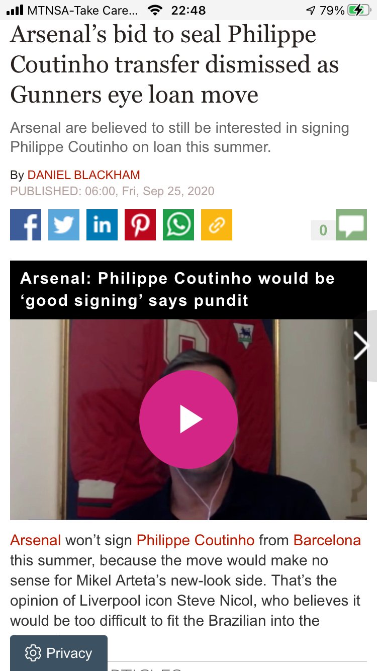The height and width of the screenshot is (671, 377).
Task: Play the Philippe Coutinho pundit video
Action: (x=189, y=420)
